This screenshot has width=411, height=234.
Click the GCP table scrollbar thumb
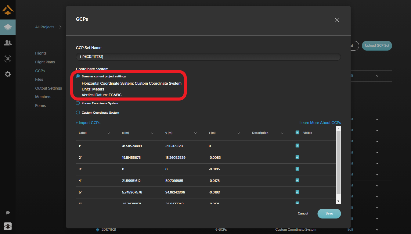click(x=338, y=163)
